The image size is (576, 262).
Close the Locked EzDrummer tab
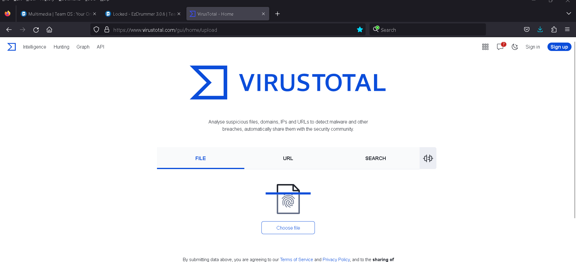[x=179, y=14]
